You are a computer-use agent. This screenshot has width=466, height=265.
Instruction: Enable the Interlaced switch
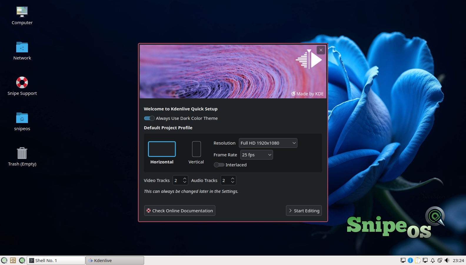click(219, 165)
